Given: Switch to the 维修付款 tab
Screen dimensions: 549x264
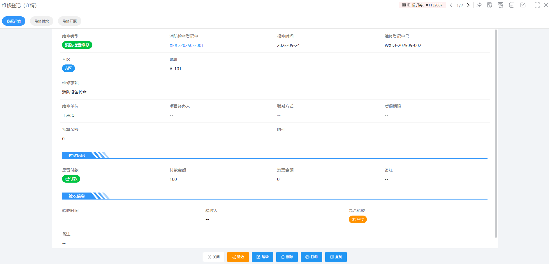Looking at the screenshot, I should coord(42,21).
